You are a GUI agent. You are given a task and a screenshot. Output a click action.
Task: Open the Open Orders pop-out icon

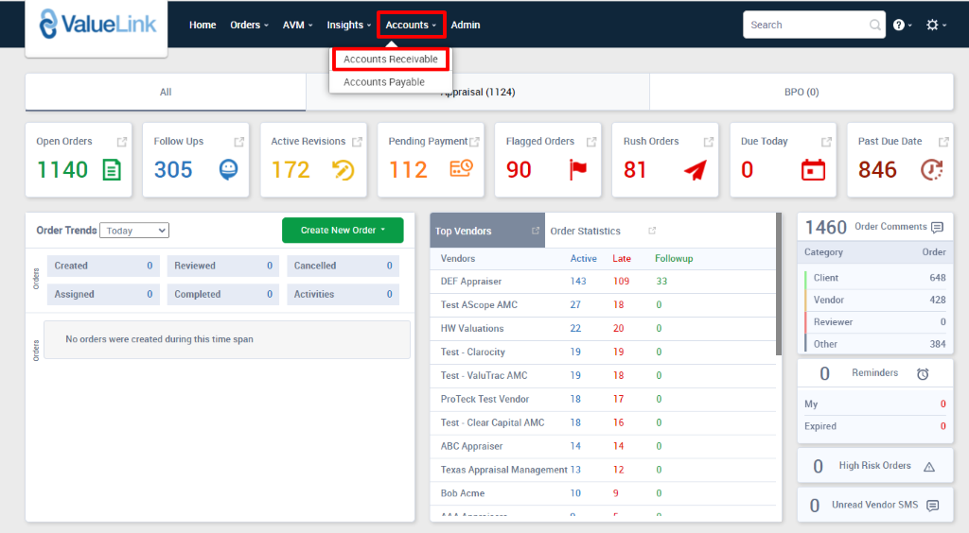(x=122, y=142)
